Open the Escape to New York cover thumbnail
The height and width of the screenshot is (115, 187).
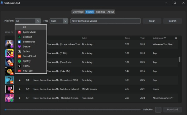pyautogui.click(x=9, y=44)
